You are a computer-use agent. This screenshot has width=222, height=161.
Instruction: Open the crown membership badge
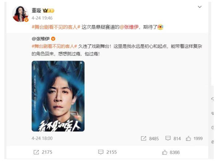click(49, 11)
